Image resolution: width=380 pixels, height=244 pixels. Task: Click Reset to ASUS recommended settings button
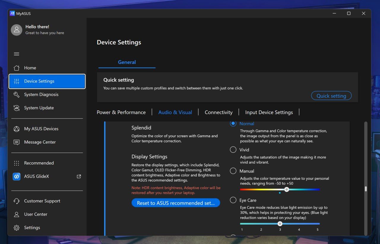176,203
